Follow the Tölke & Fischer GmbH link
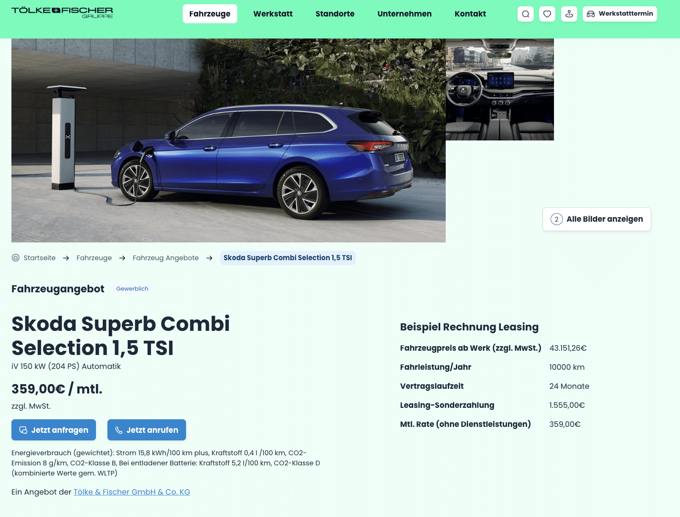The width and height of the screenshot is (680, 517). point(132,492)
